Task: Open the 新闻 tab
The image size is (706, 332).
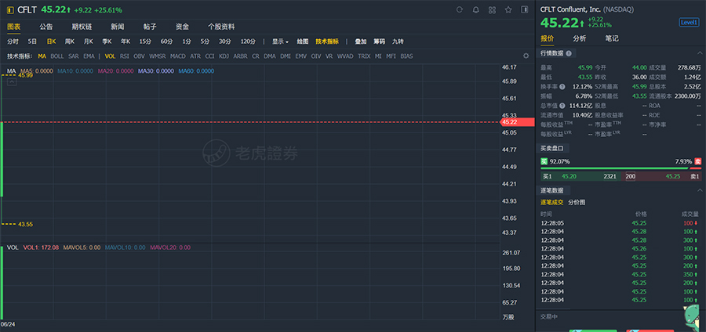Action: tap(117, 27)
